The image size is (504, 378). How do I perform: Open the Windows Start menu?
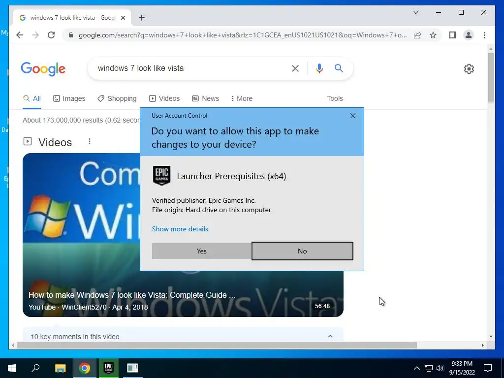pyautogui.click(x=12, y=368)
